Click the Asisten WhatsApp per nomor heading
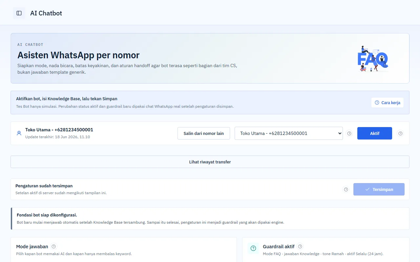 click(78, 55)
